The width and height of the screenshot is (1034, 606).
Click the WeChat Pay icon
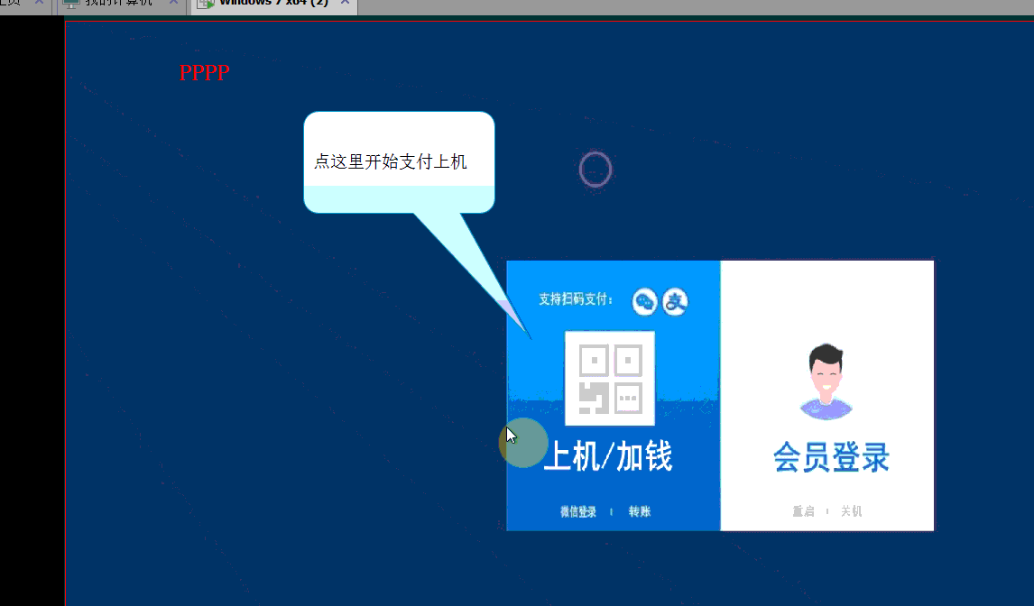(x=645, y=302)
